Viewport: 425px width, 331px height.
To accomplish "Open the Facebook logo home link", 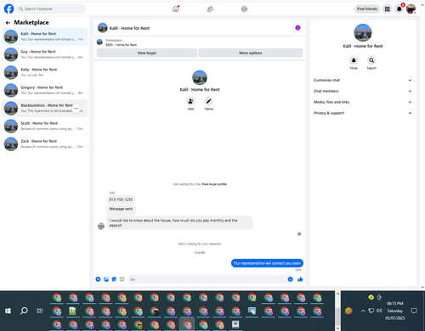I will click(8, 8).
